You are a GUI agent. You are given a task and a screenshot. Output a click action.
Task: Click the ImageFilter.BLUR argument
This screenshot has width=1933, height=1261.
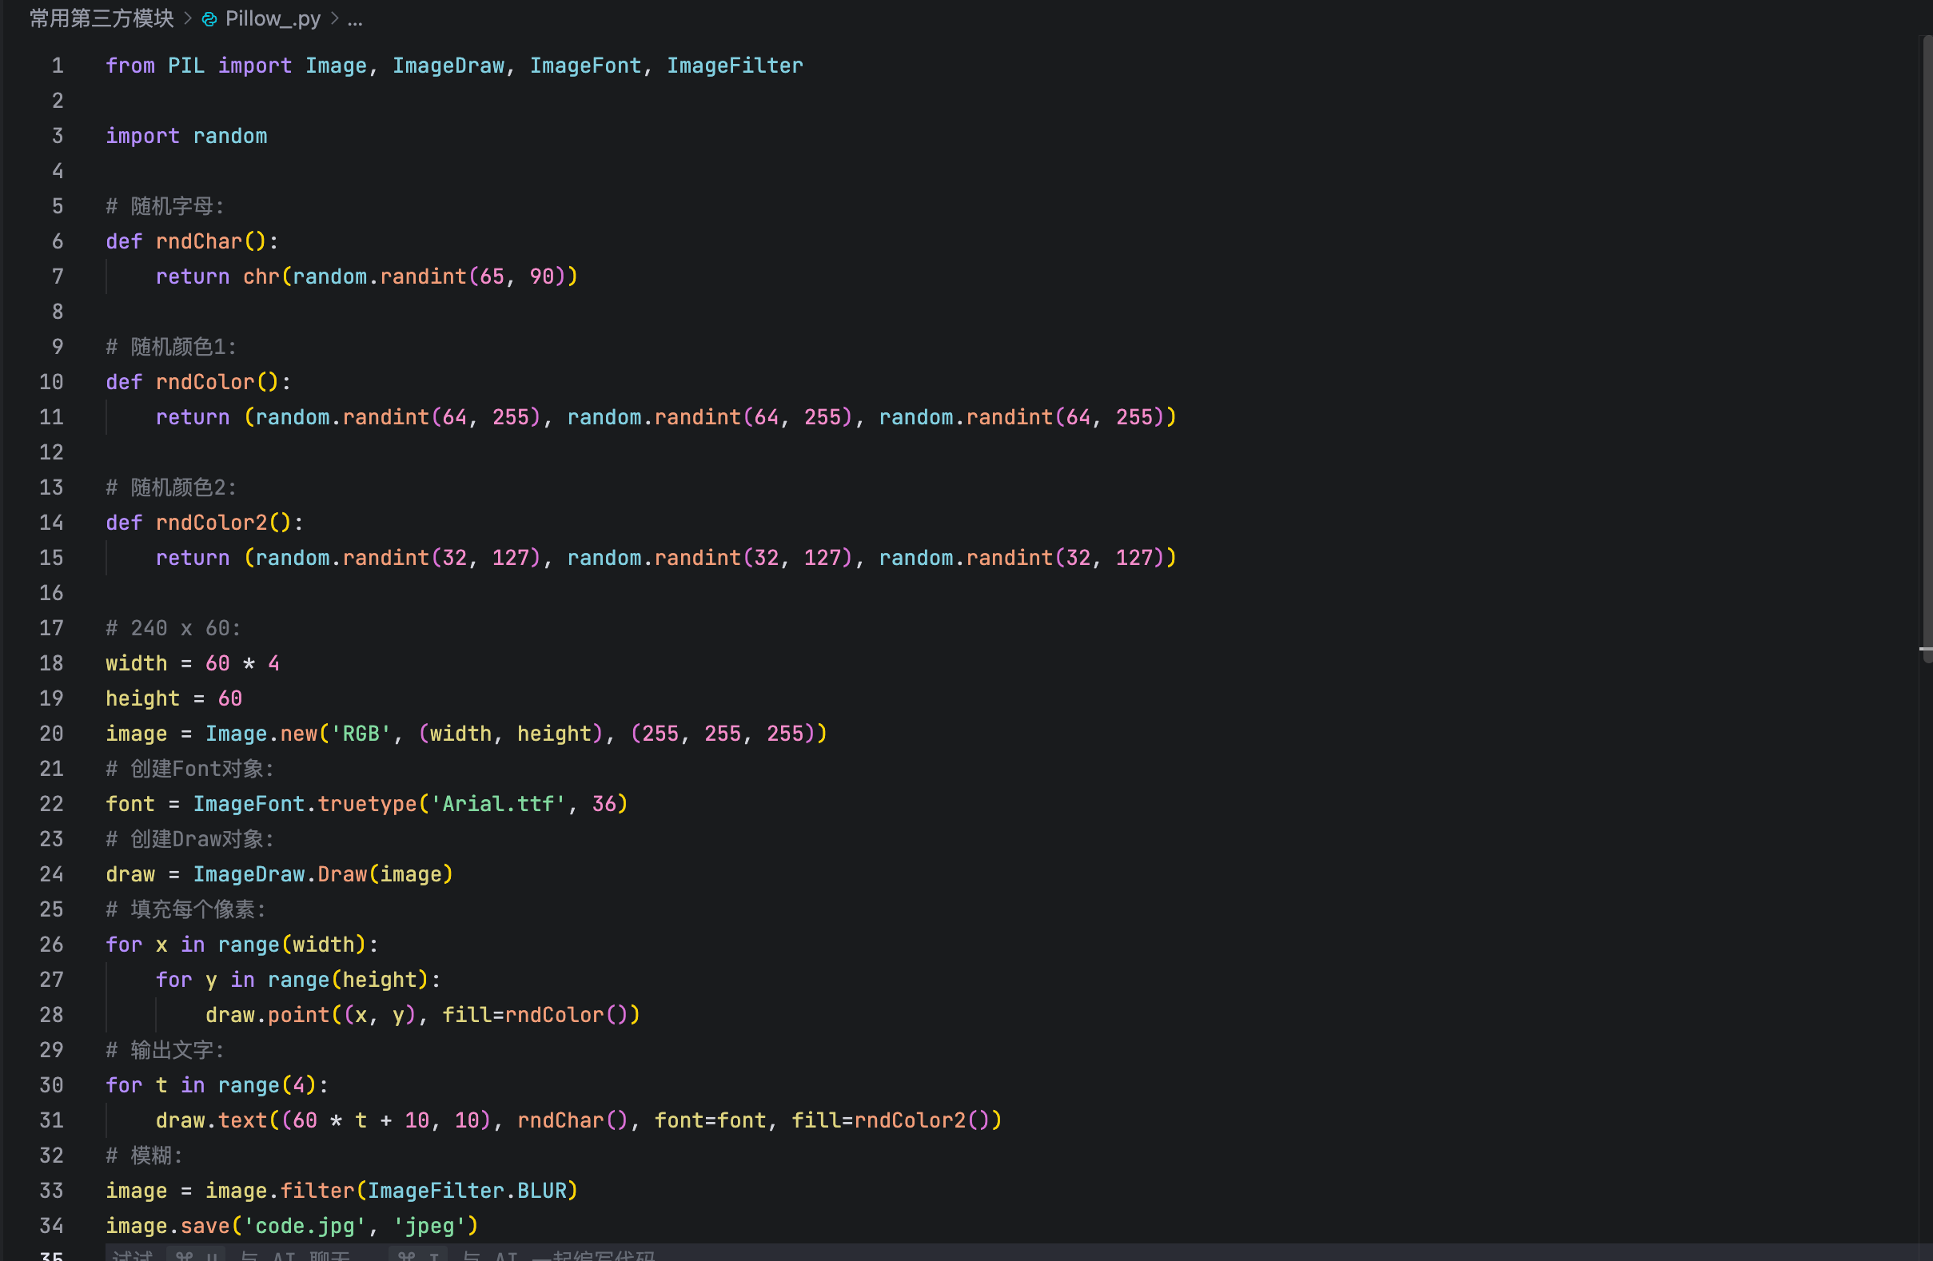pyautogui.click(x=467, y=1191)
